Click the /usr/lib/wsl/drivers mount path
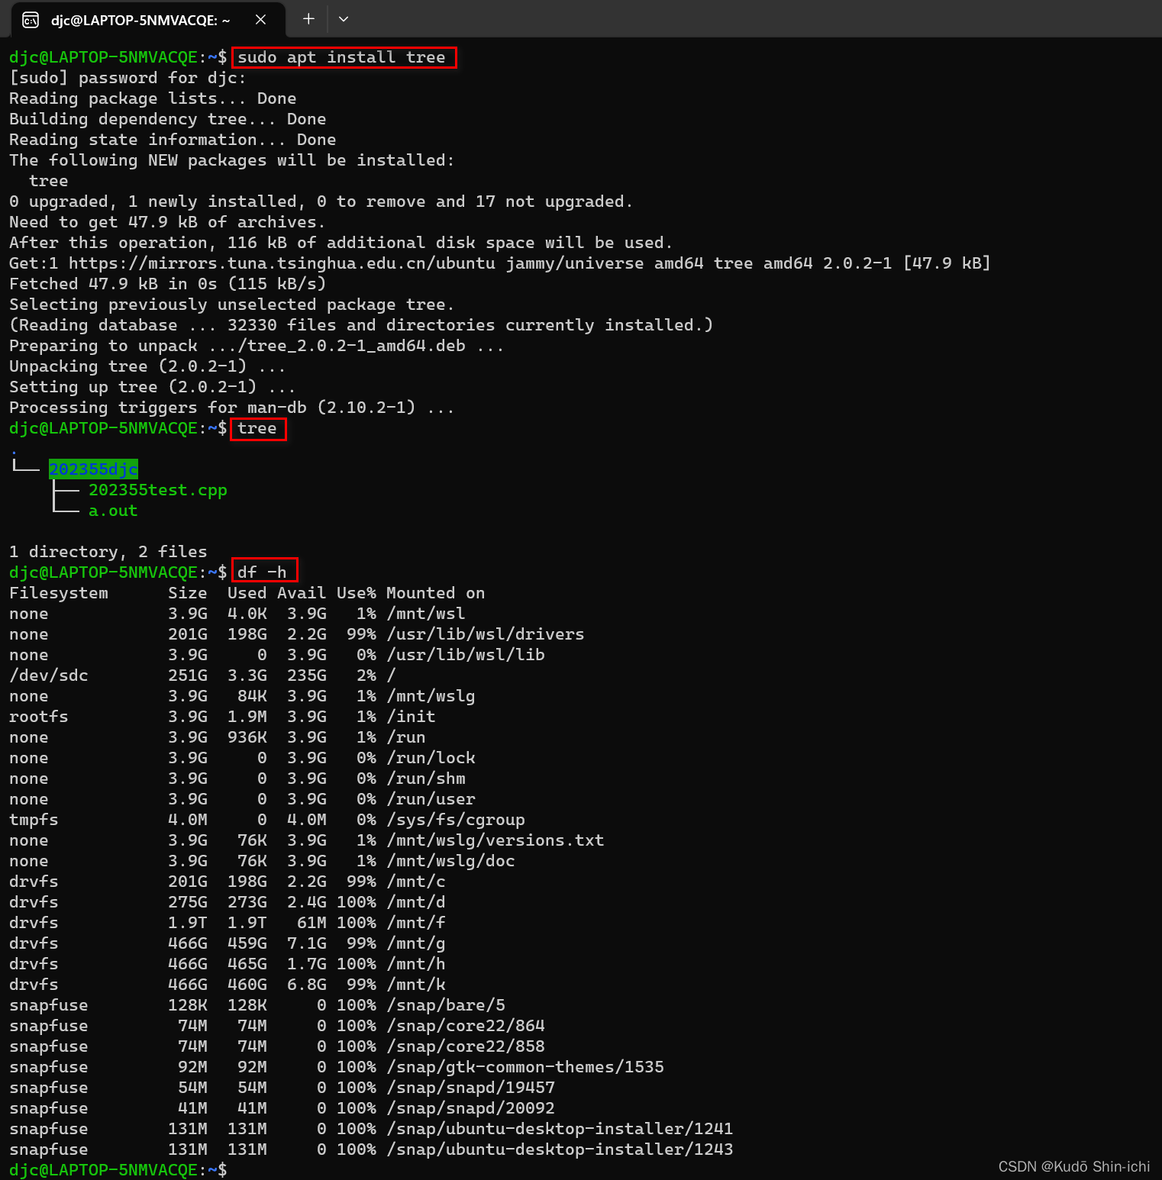 point(485,634)
